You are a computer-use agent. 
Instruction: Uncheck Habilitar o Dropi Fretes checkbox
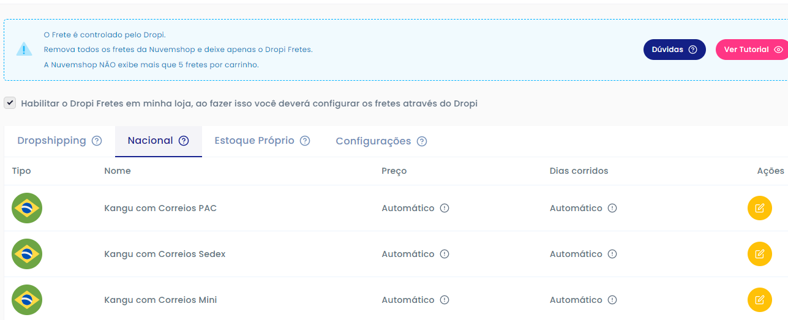(x=10, y=103)
